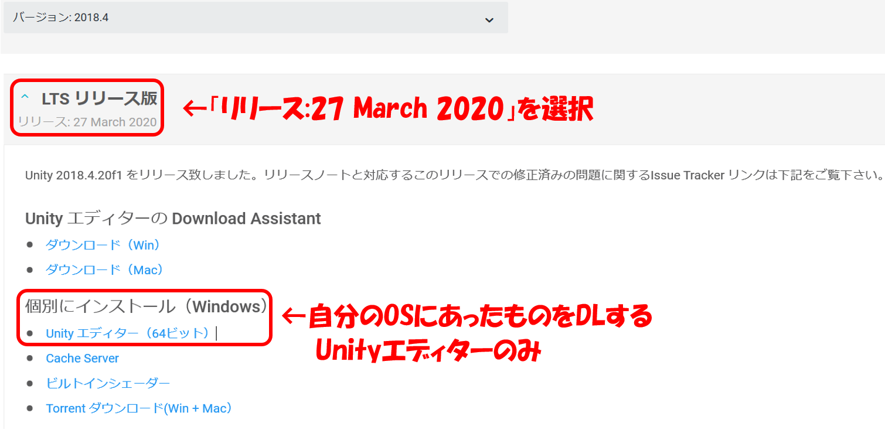Image resolution: width=885 pixels, height=433 pixels.
Task: Click the LTS リリース版 heading
Action: (x=99, y=99)
